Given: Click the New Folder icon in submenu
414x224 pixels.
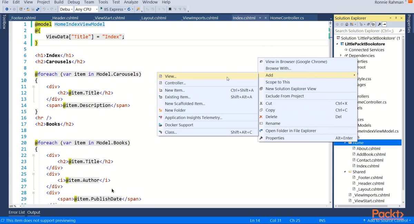Looking at the screenshot, I should (160, 110).
